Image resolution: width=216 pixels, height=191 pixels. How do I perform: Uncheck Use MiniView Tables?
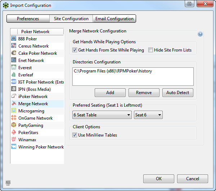(x=75, y=135)
